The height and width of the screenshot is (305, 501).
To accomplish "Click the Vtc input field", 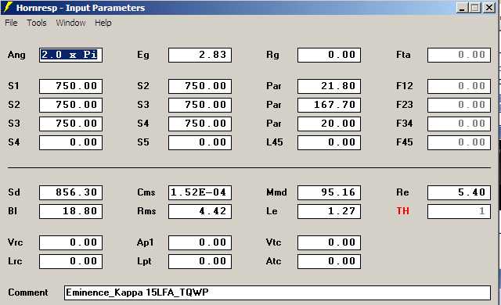I will (329, 242).
